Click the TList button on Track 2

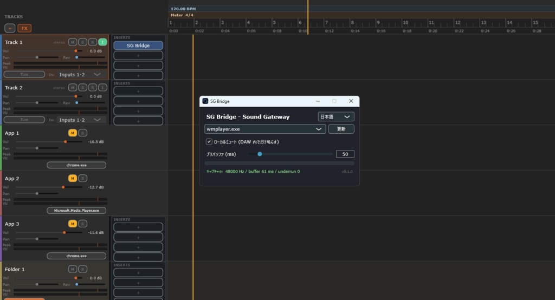(x=24, y=120)
